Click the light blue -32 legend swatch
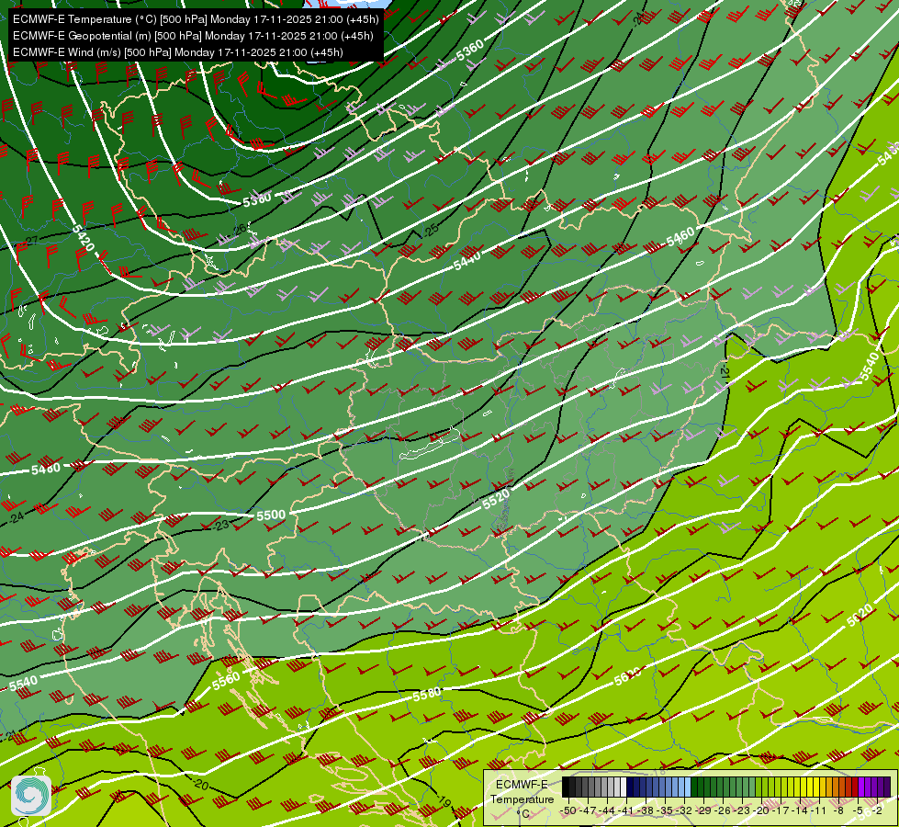Viewport: 899px width, 827px height. coord(688,787)
